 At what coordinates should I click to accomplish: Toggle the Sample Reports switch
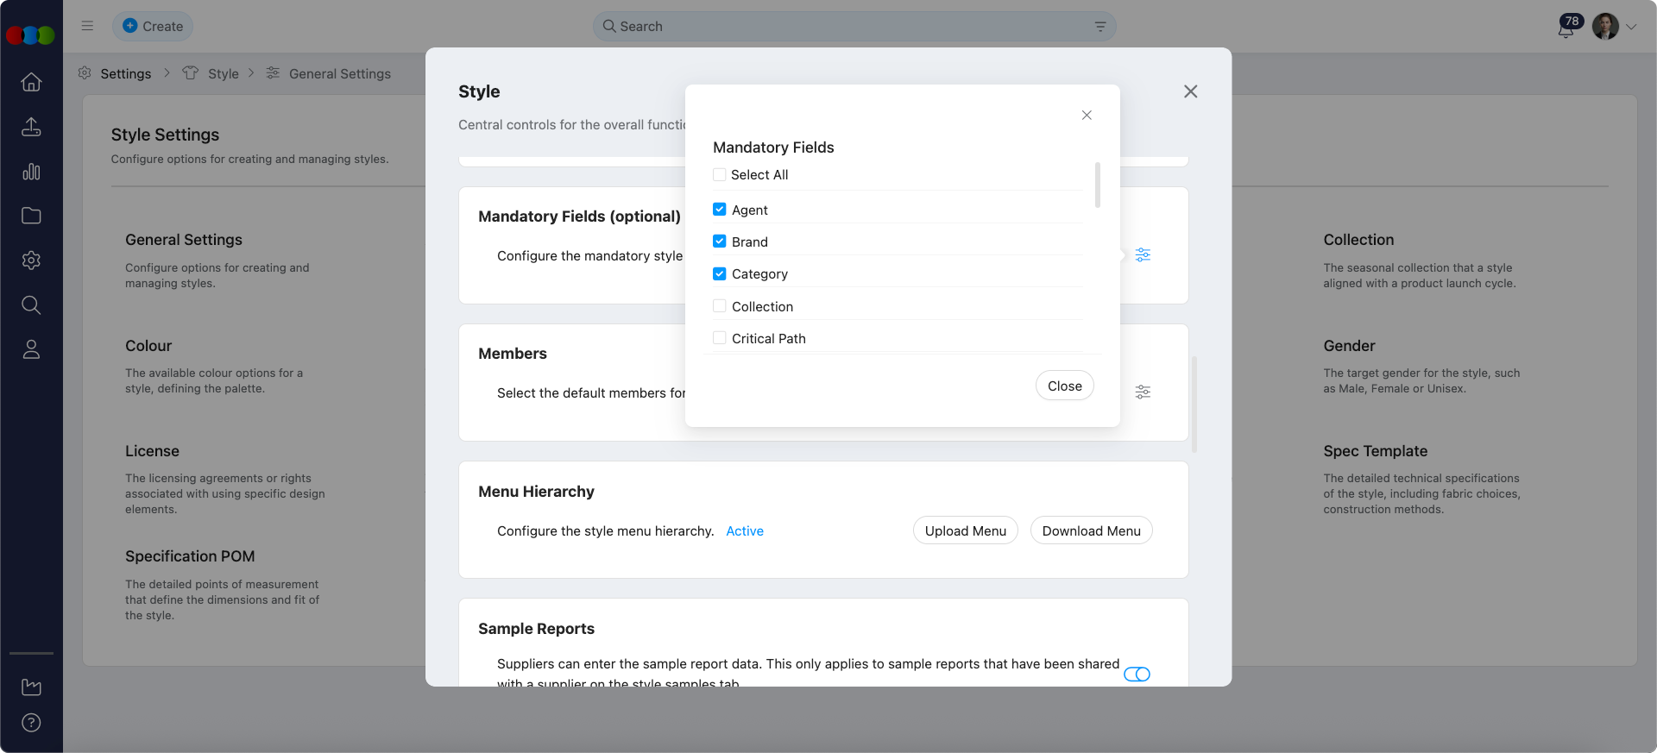tap(1137, 675)
